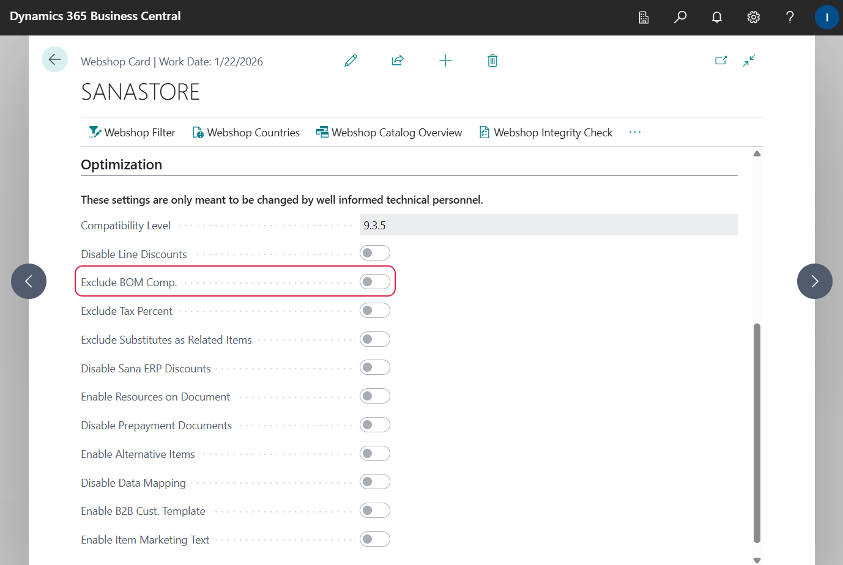Screen dimensions: 843x565
Task: Click the search magnifier icon
Action: (x=680, y=17)
